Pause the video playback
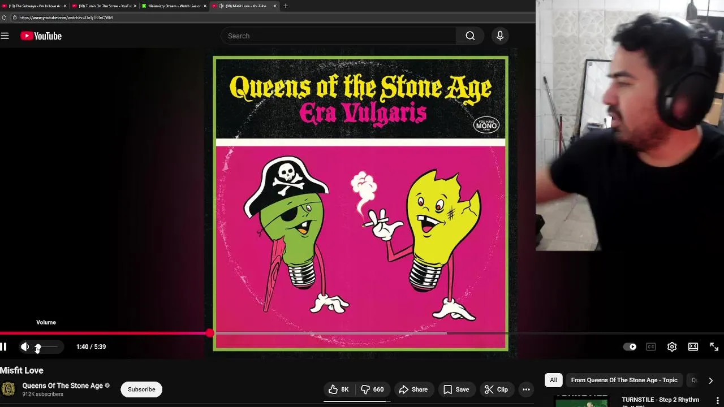724x407 pixels. 3,347
